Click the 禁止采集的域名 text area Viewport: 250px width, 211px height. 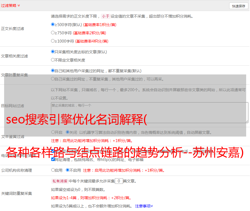150,113
